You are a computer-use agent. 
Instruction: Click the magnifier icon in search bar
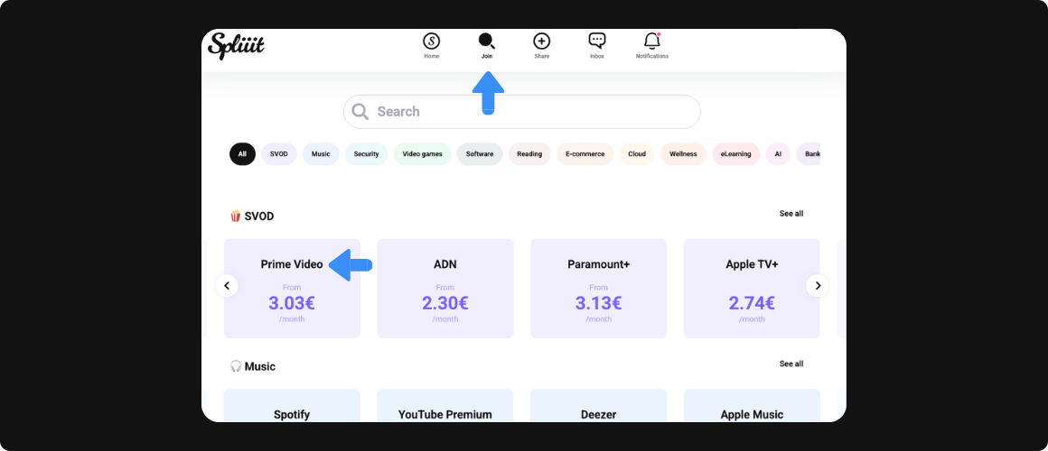(x=360, y=112)
